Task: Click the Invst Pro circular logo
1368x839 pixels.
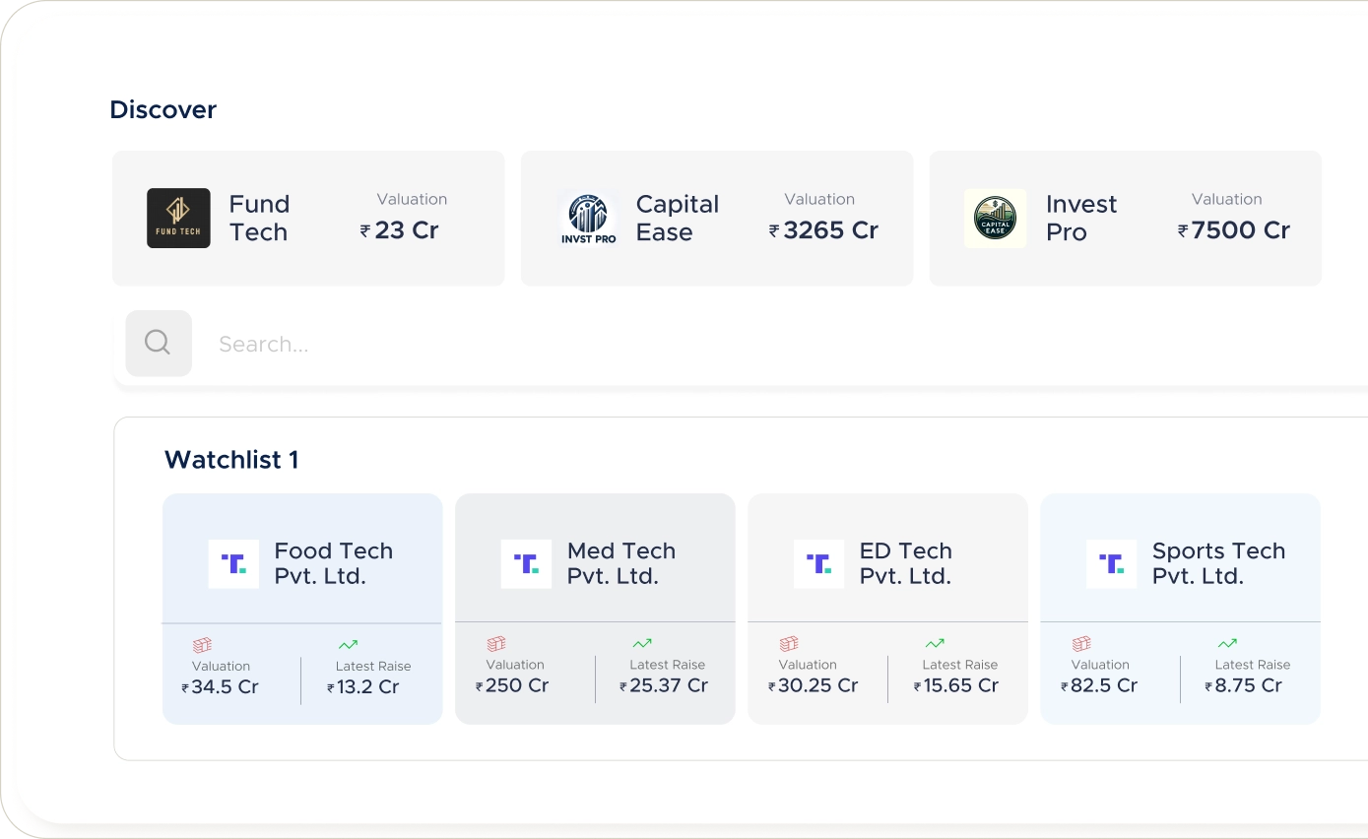Action: pos(588,218)
